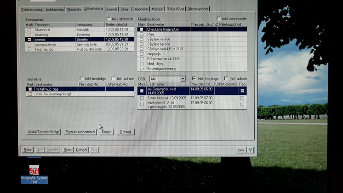Open the USB dropdown showing Alle
The height and width of the screenshot is (193, 343).
pos(183,79)
